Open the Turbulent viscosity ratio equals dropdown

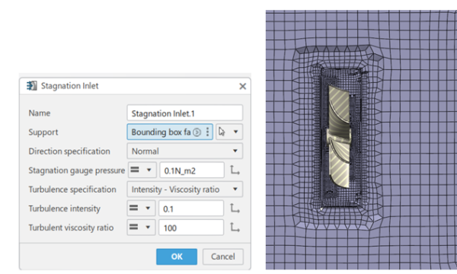coord(141,228)
